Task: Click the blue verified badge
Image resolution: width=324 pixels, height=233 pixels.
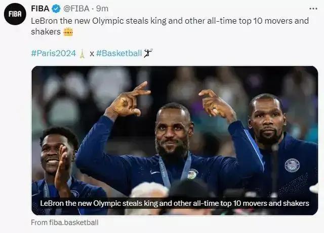Action: tap(57, 9)
